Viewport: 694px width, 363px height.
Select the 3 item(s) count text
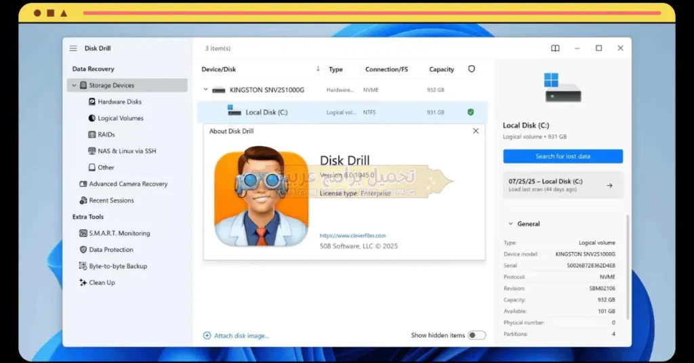pos(218,48)
